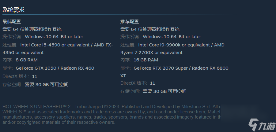Click minimum Windows 10 64-Bit or later text
Viewport: 276px width, 132px height.
[x=54, y=37]
